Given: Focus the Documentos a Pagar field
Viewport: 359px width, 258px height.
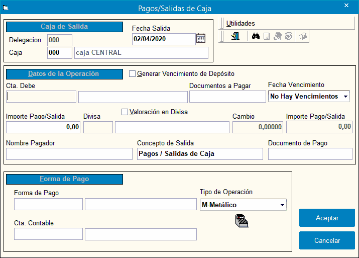Looking at the screenshot, I should click(x=227, y=97).
